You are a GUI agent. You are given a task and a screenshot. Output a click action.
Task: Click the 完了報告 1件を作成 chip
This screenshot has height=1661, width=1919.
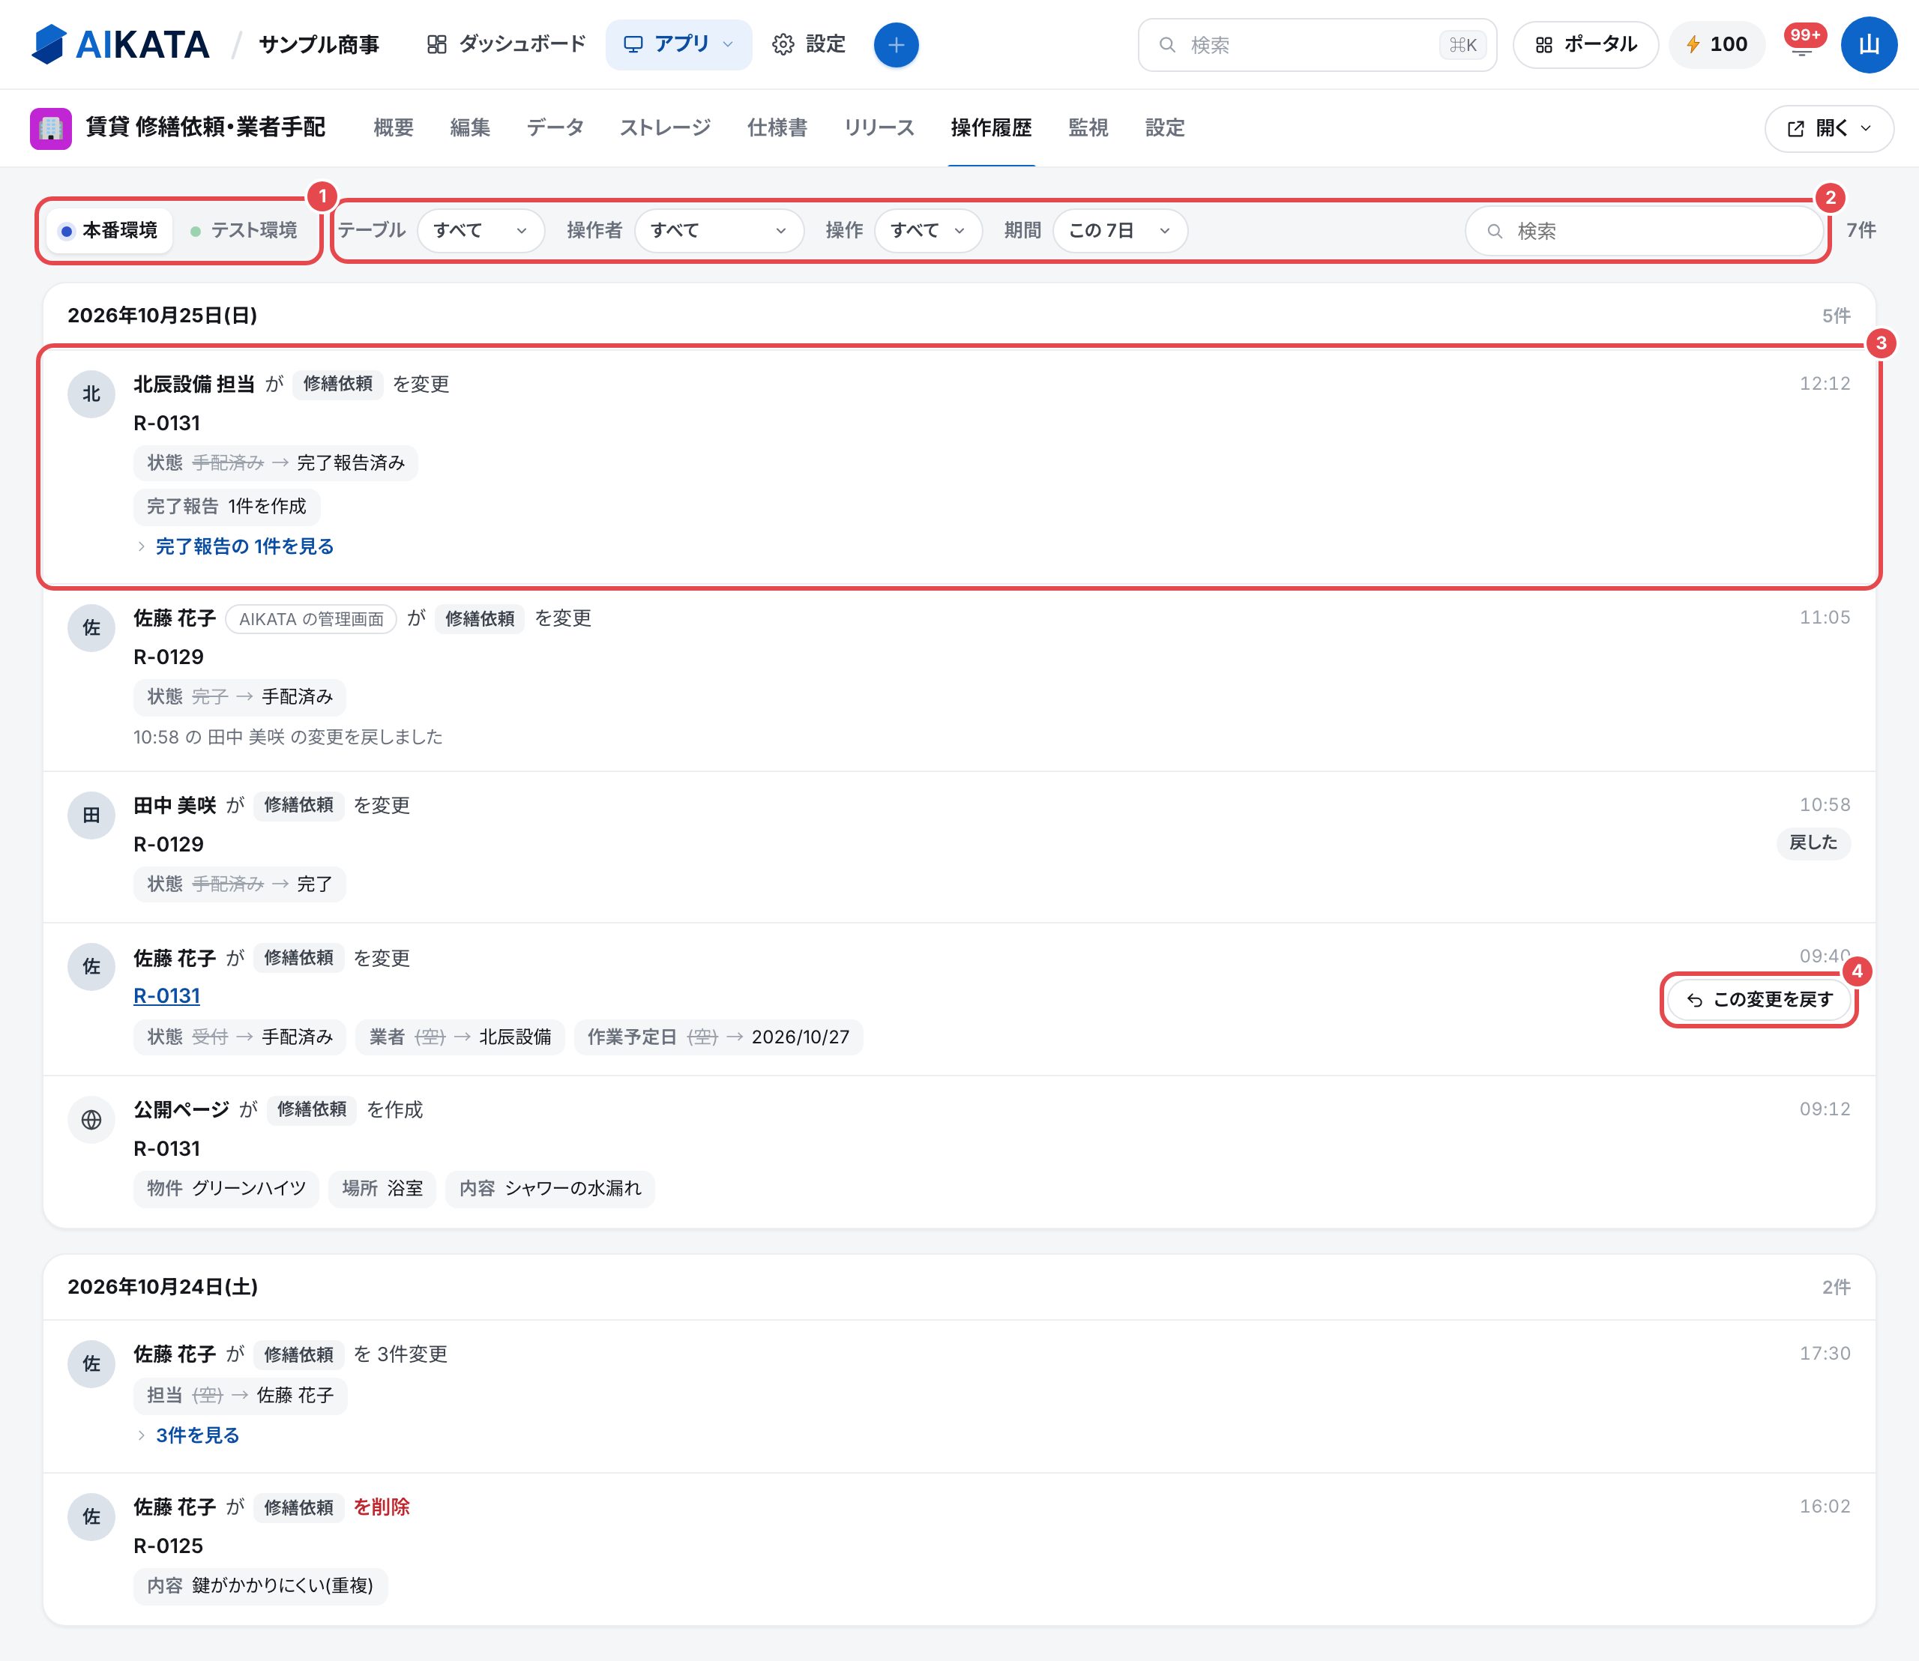[x=226, y=507]
